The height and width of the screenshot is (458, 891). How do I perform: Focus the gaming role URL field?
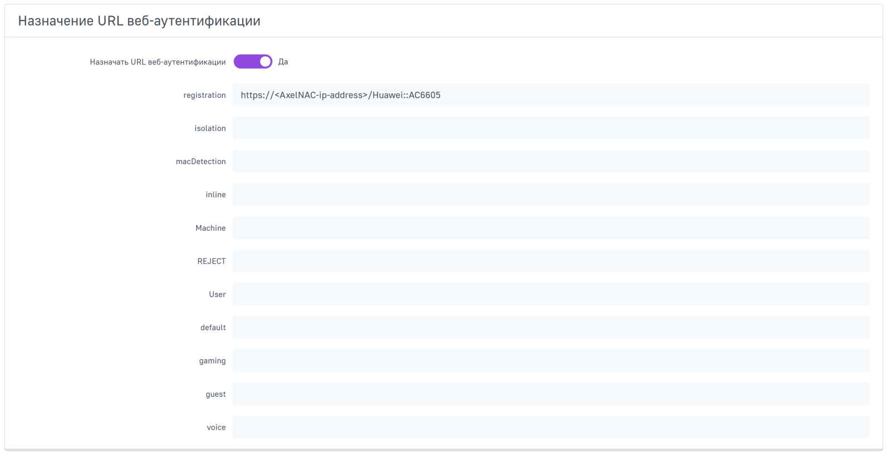pos(550,361)
